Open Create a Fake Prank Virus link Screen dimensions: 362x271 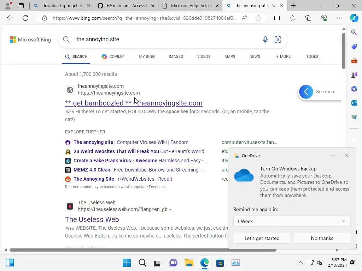tap(140, 161)
